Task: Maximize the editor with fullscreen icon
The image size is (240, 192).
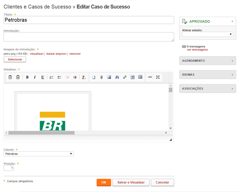Action: point(158,77)
